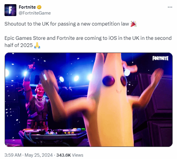Click the party popper emoji
Screen dimensions: 177x159
point(134,24)
